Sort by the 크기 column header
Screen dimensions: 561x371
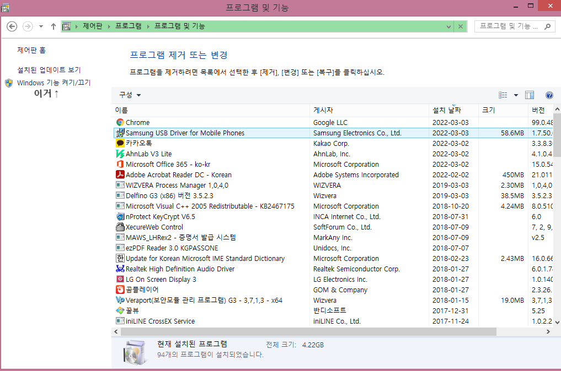503,110
